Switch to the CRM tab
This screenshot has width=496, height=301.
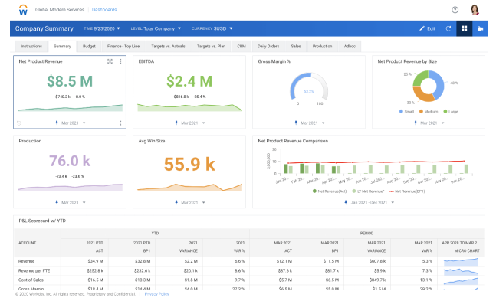pyautogui.click(x=241, y=47)
